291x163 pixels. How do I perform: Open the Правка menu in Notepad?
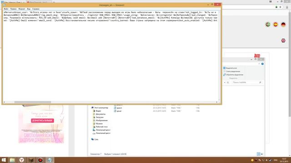click(13, 9)
